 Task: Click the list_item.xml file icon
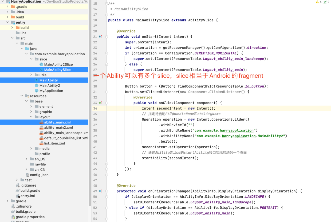pyautogui.click(x=41, y=143)
